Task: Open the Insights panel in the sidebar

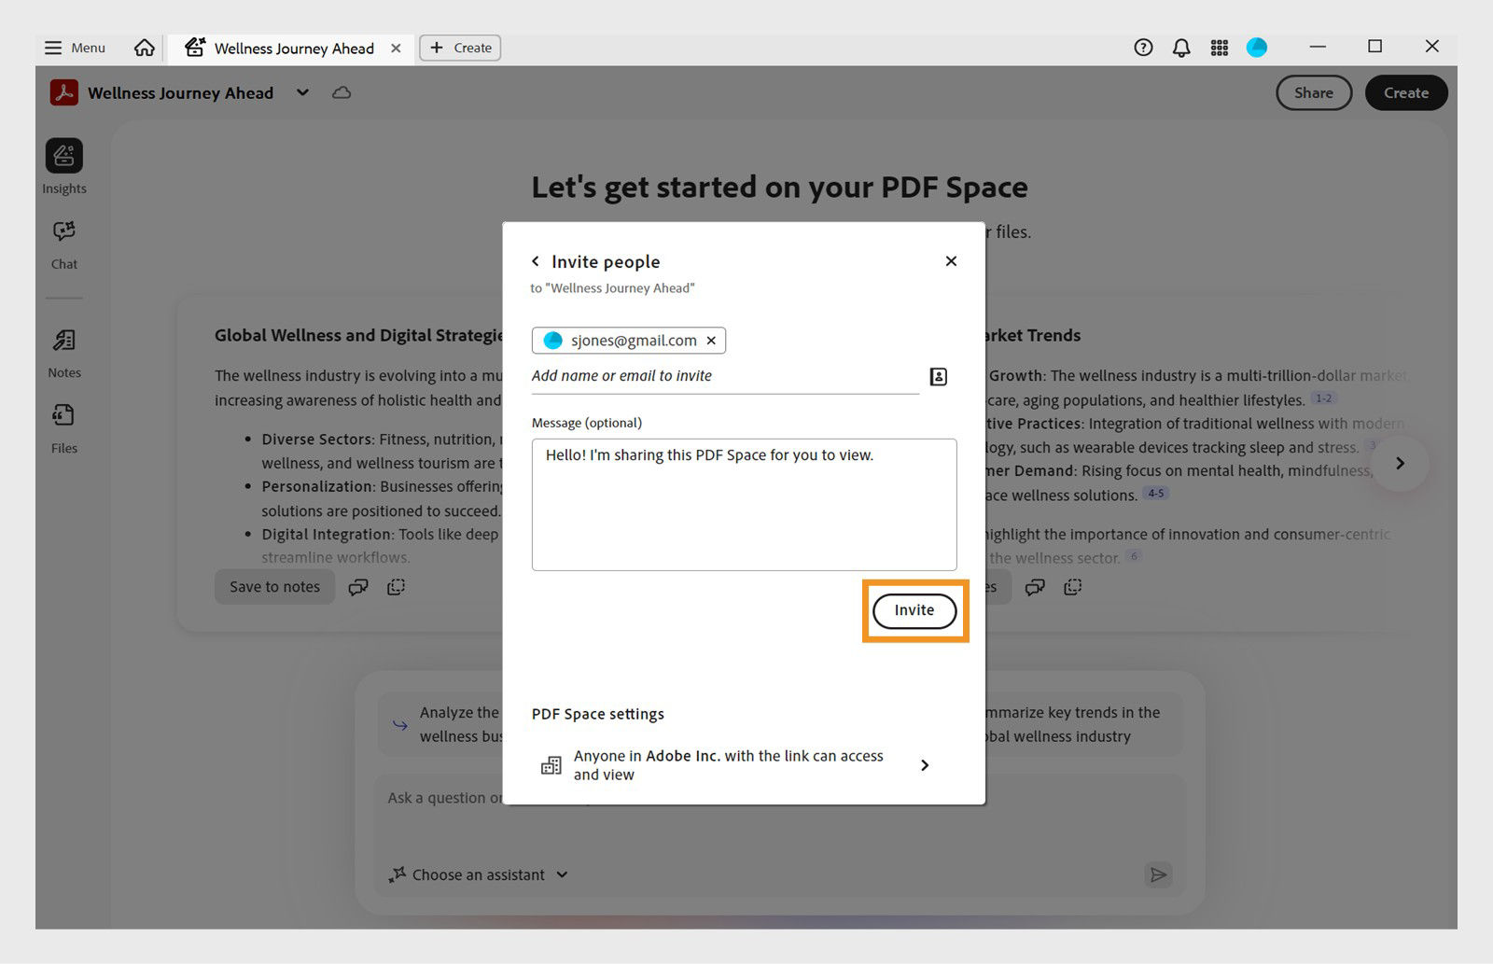Action: [x=63, y=165]
